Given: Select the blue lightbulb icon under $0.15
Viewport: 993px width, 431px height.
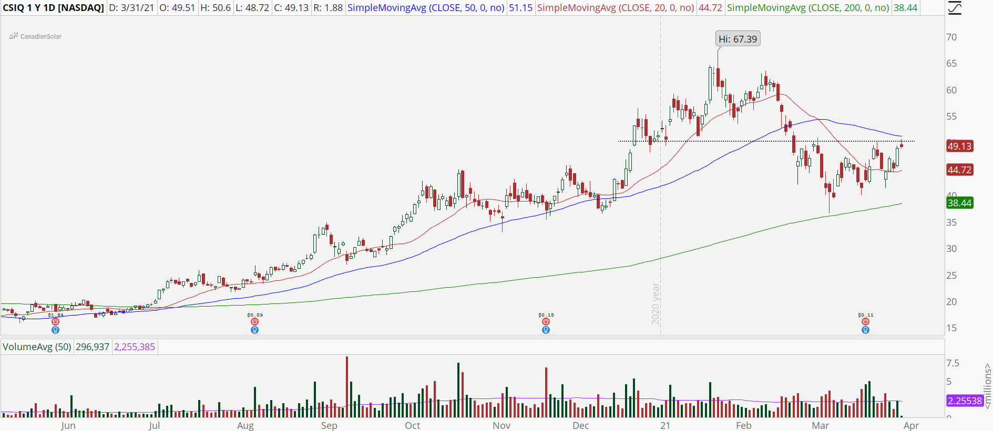Looking at the screenshot, I should [x=546, y=330].
